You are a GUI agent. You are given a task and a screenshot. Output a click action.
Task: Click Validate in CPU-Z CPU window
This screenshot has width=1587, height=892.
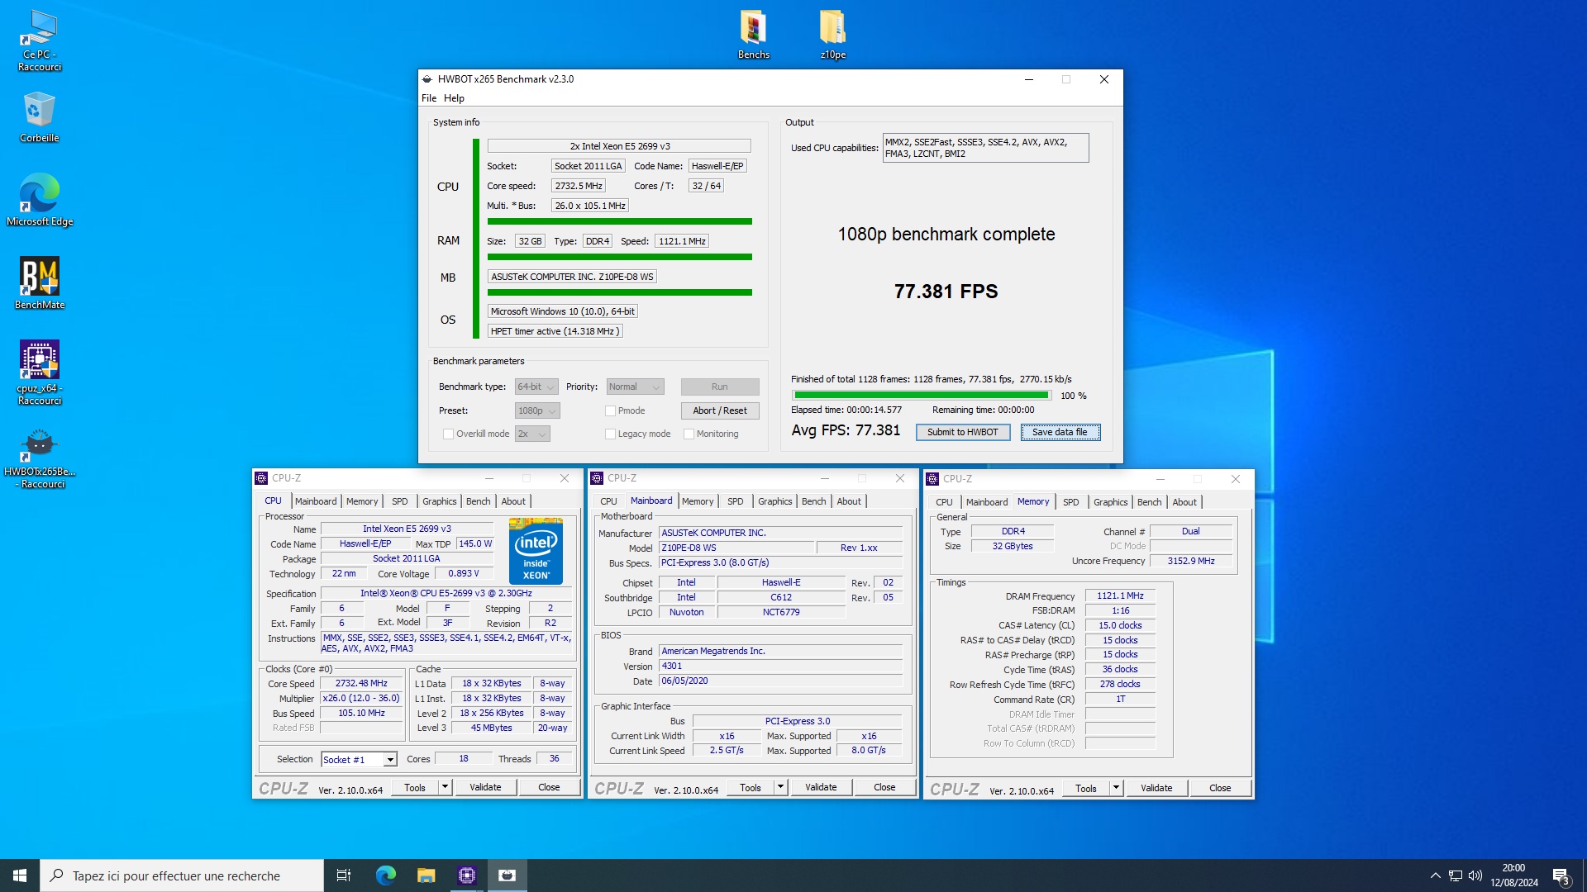pos(485,787)
